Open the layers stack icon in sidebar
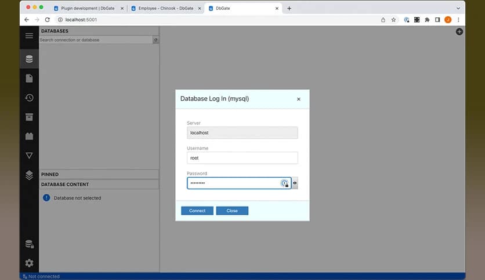This screenshot has height=280, width=485. tap(29, 175)
